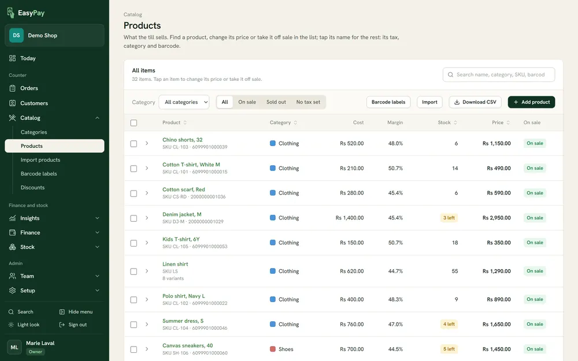Click the Insights chart icon
This screenshot has height=361, width=578.
tap(13, 218)
